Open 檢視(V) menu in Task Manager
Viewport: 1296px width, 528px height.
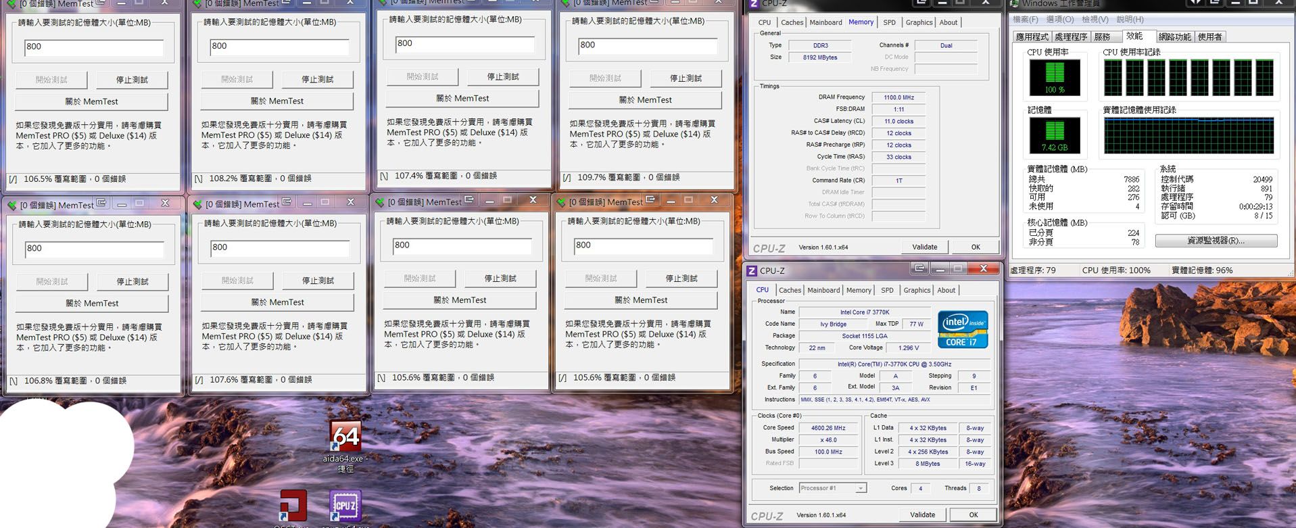pyautogui.click(x=1095, y=20)
